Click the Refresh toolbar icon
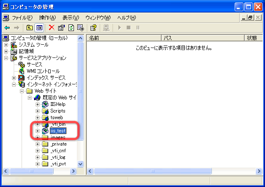Screen dimensions: 265x187 click(x=71, y=28)
